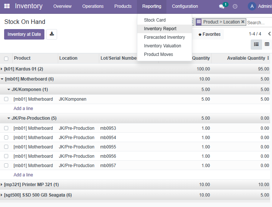This screenshot has width=272, height=207.
Task: Click Add a line under JK/Pre-Production
Action: click(23, 175)
